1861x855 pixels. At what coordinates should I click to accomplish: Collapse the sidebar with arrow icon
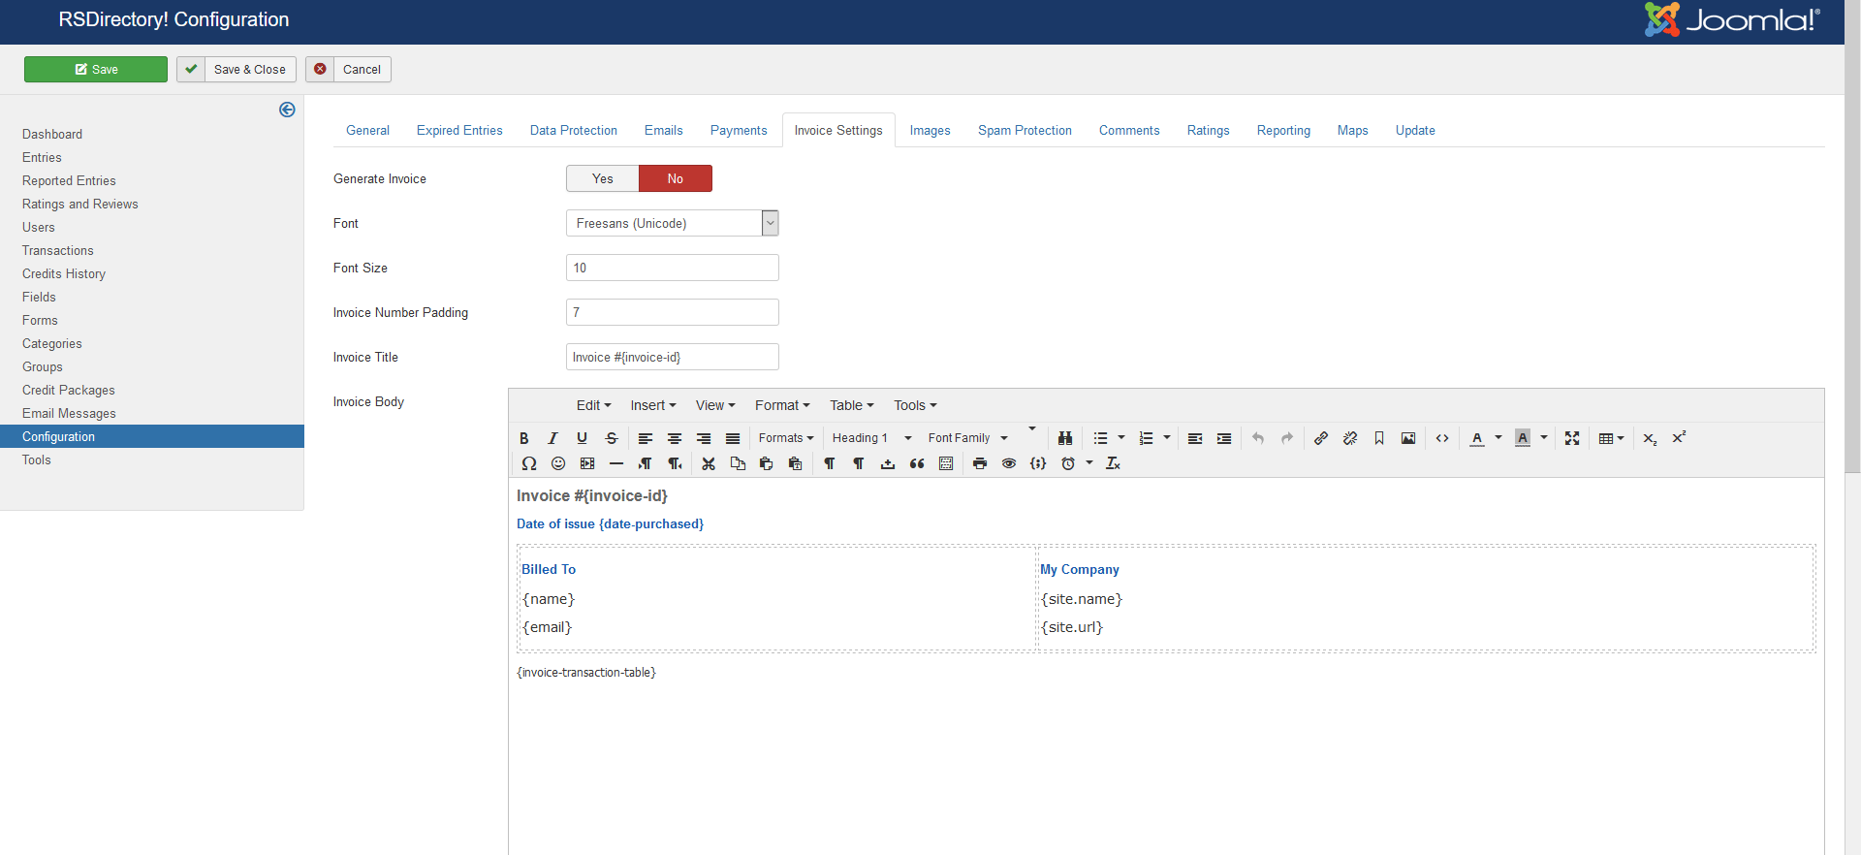(287, 110)
